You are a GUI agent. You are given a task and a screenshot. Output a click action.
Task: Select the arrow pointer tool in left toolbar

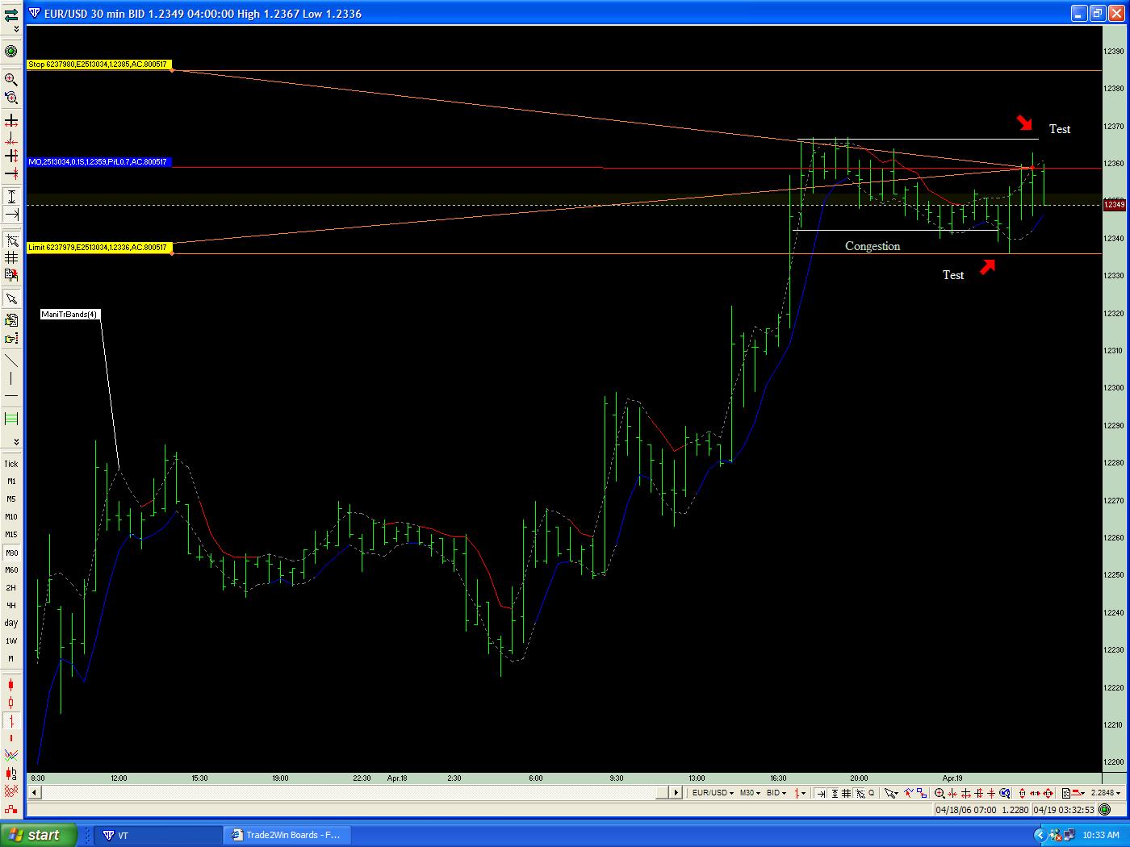pos(11,299)
